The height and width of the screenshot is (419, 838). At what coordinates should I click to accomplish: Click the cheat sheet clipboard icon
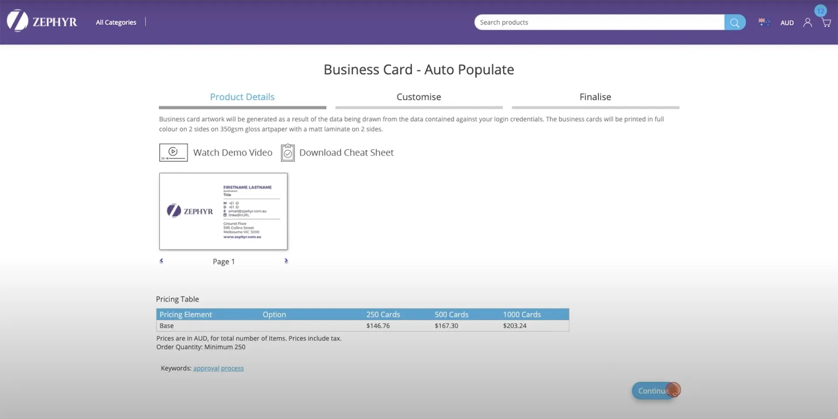click(x=288, y=153)
